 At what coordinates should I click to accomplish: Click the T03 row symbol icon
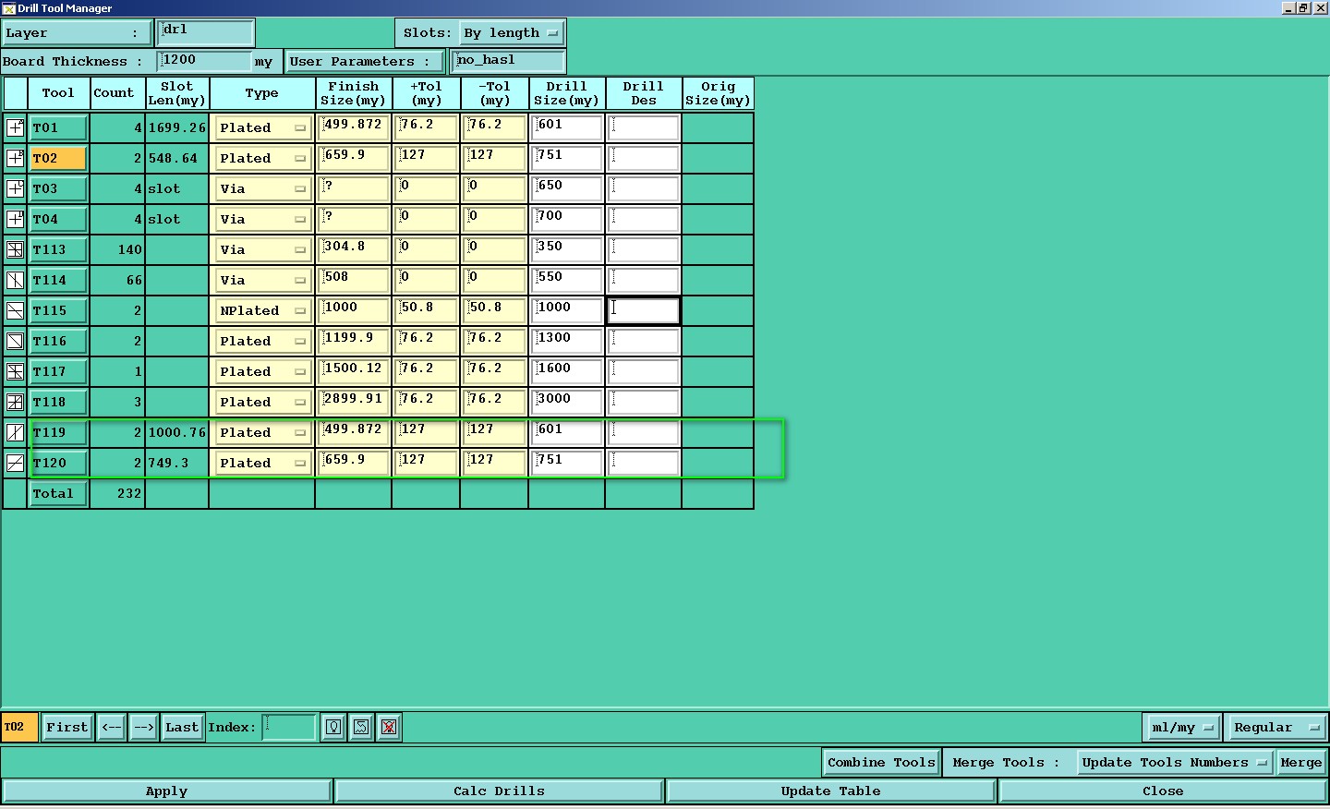coord(15,188)
